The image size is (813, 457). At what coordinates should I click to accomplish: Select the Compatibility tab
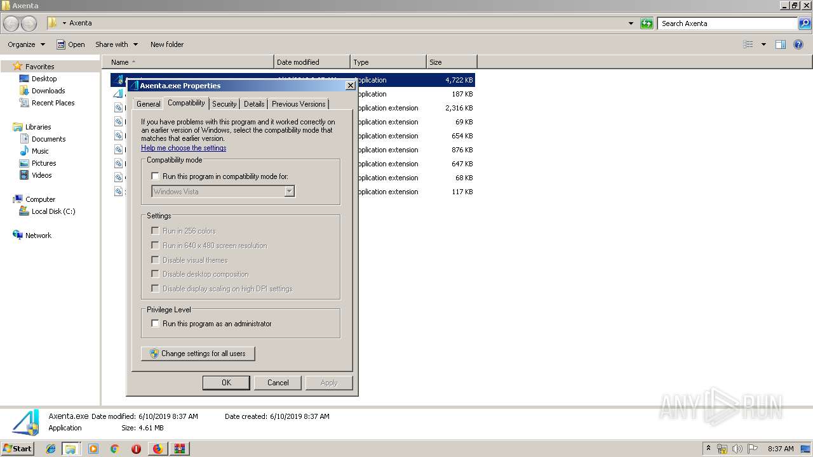coord(186,103)
